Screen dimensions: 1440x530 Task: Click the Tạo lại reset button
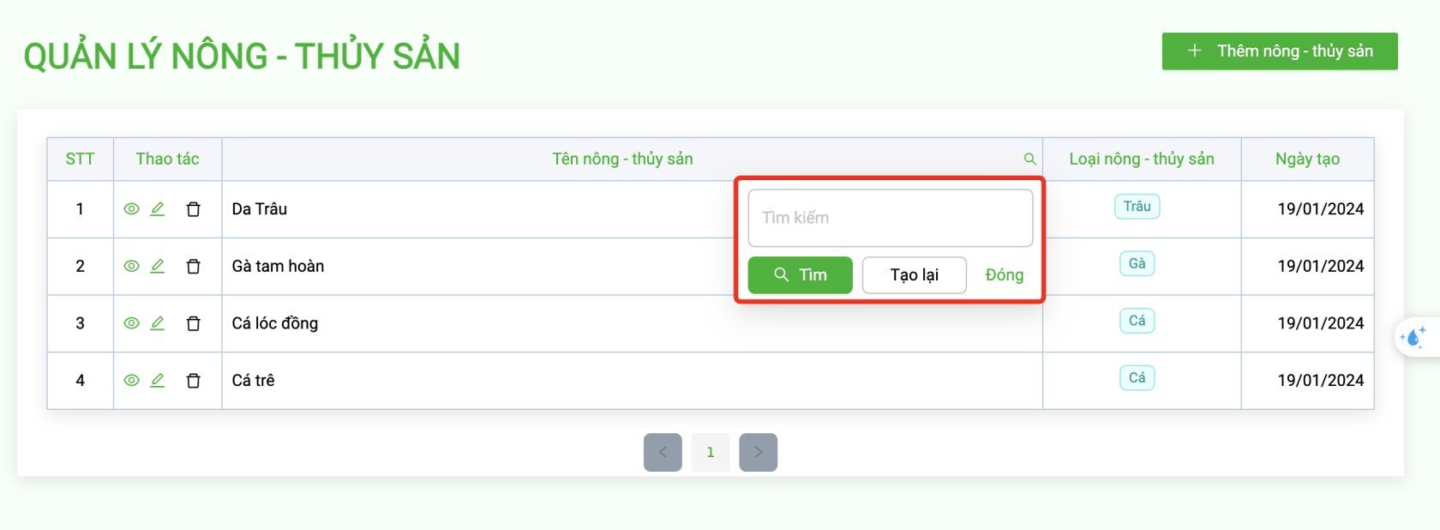pos(915,275)
